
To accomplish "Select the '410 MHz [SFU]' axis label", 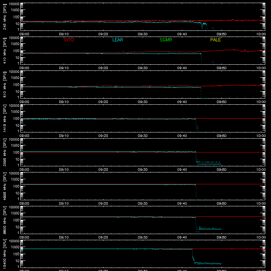I will [4, 50].
